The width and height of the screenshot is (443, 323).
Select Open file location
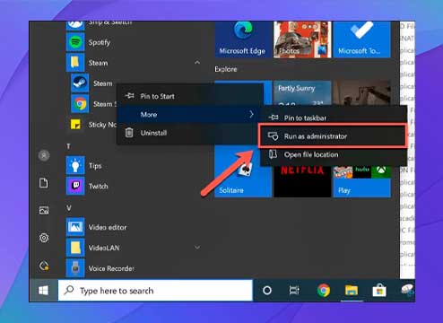coord(334,154)
